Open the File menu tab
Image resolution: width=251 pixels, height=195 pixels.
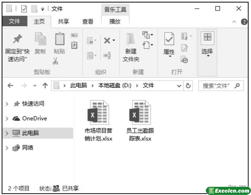14,21
